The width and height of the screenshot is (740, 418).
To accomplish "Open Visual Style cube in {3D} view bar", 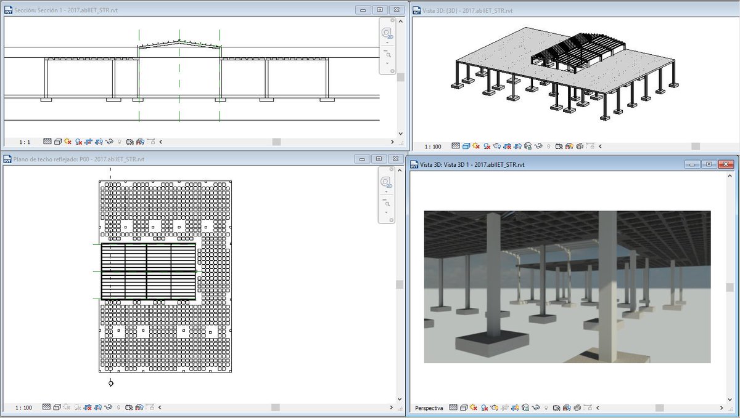I will (466, 147).
